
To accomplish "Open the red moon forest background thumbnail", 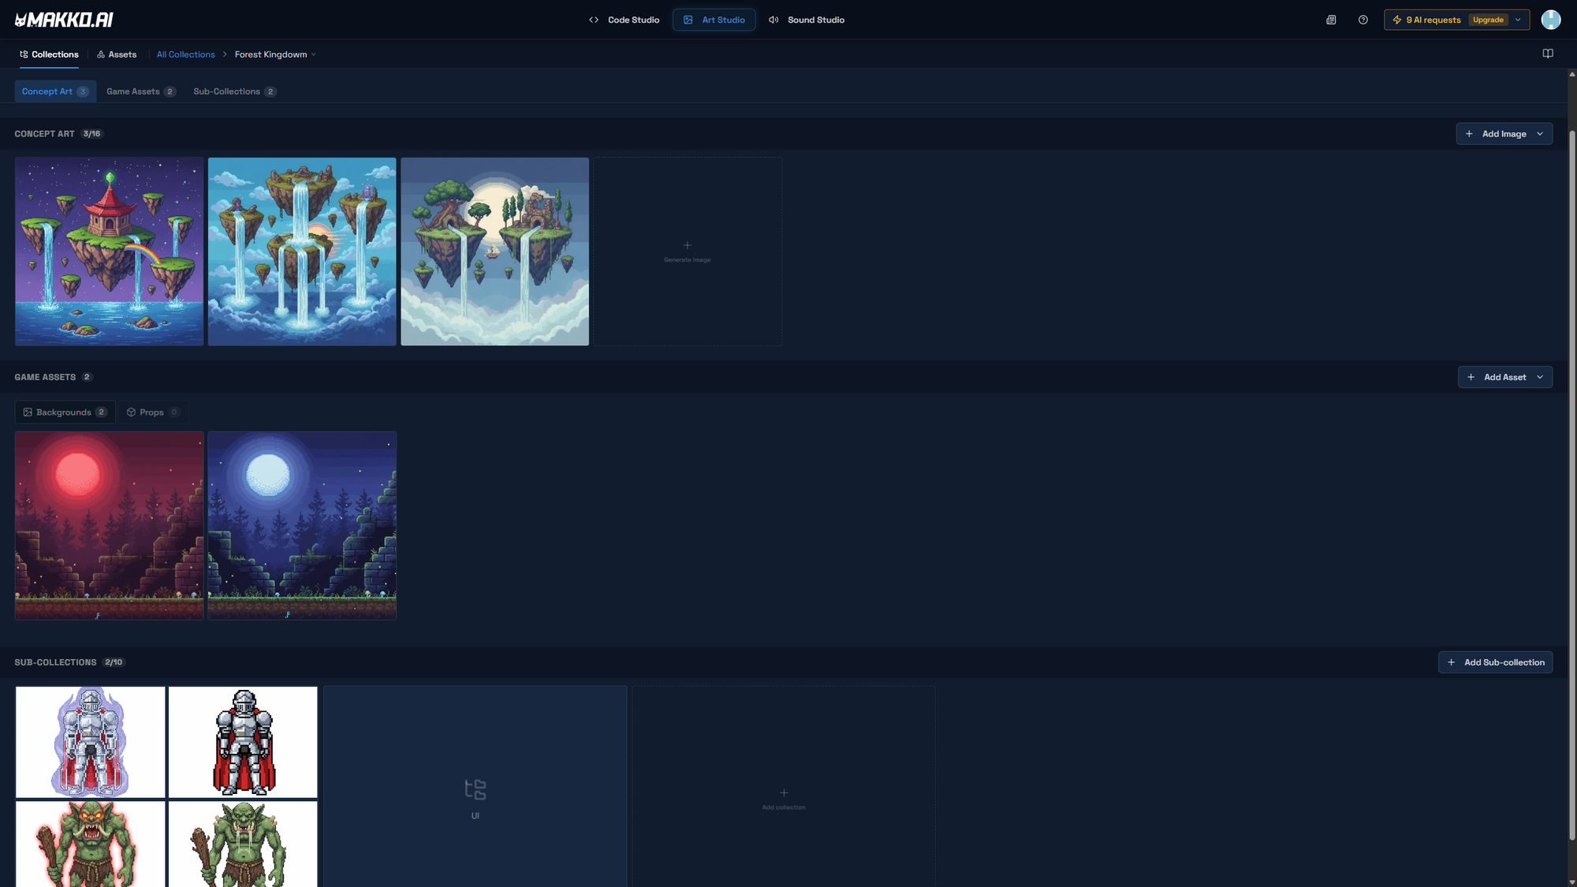I will coord(109,525).
